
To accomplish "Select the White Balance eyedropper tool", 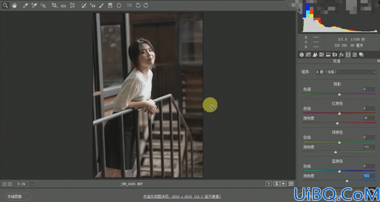I will (25, 5).
